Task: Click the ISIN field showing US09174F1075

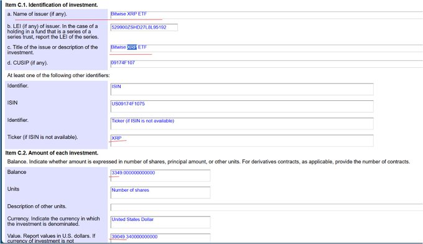Action: [x=242, y=106]
